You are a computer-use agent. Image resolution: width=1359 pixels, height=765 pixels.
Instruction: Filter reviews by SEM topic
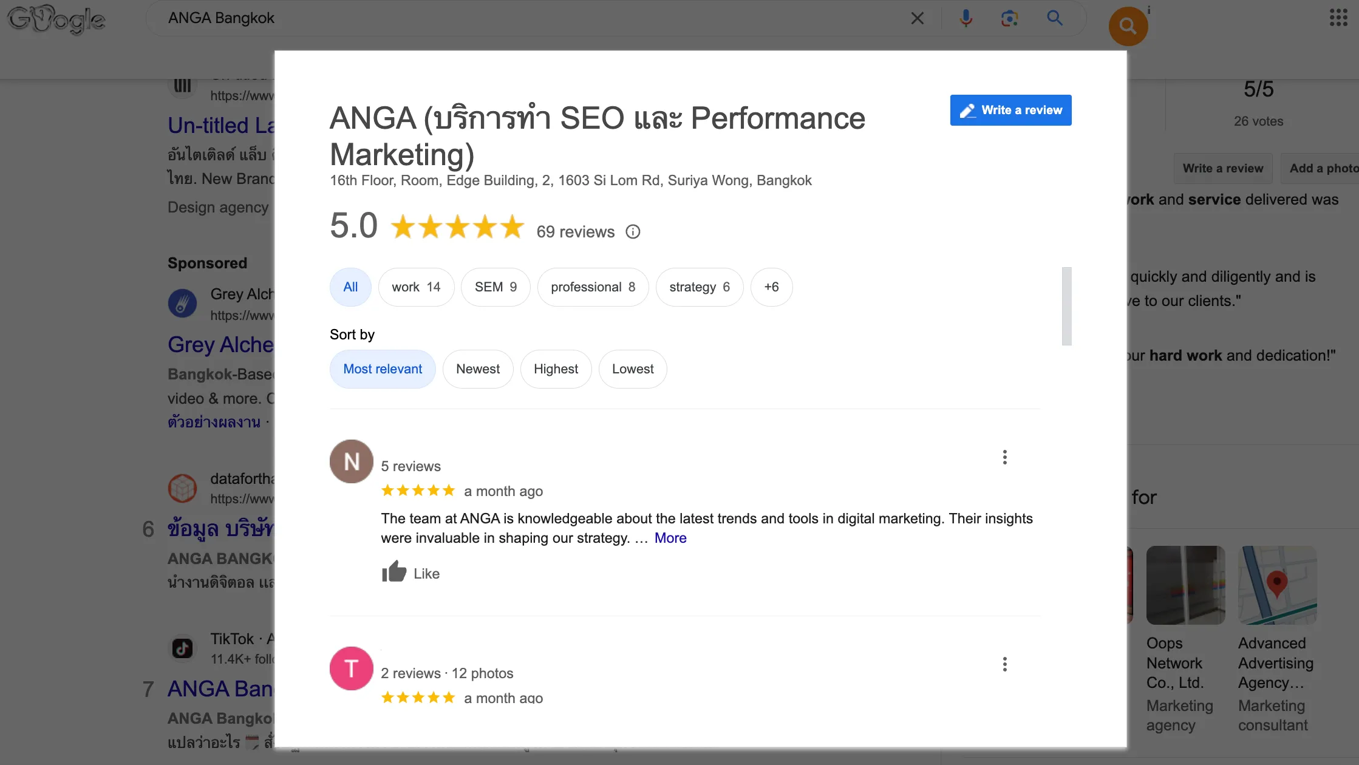coord(496,287)
